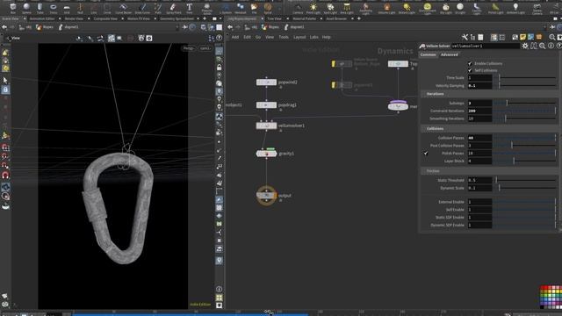Switch to the Advanced parameters tab
Screen dimensions: 562x316
449,54
